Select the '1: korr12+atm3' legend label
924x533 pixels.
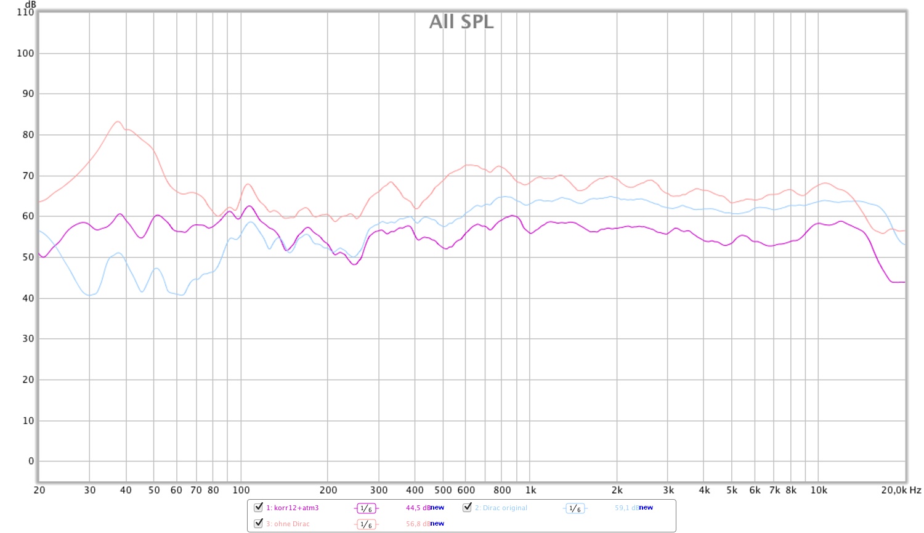pyautogui.click(x=293, y=508)
